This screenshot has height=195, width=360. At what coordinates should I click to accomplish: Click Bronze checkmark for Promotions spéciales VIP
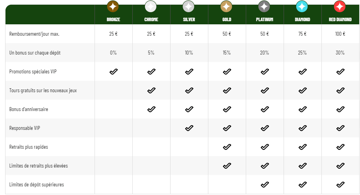point(113,71)
